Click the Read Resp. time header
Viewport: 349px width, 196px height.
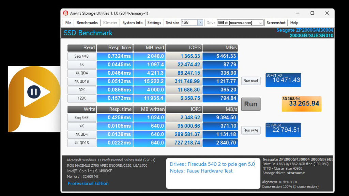[x=115, y=48]
